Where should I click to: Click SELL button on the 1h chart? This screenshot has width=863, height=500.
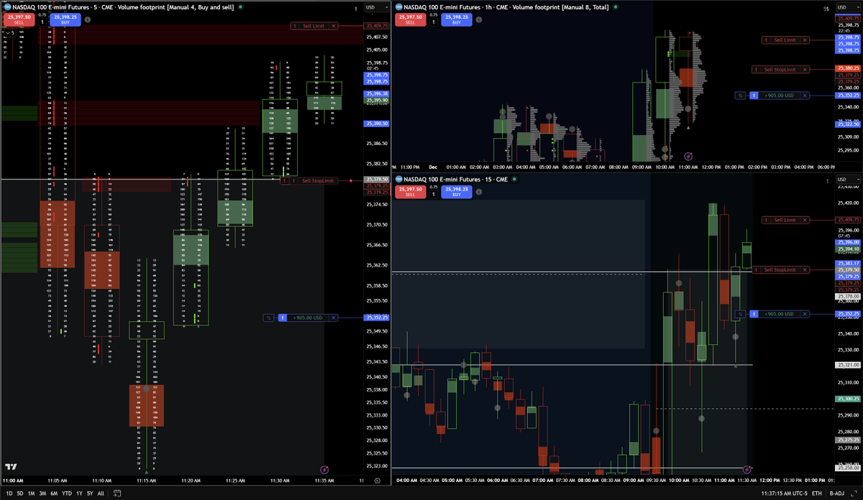410,19
